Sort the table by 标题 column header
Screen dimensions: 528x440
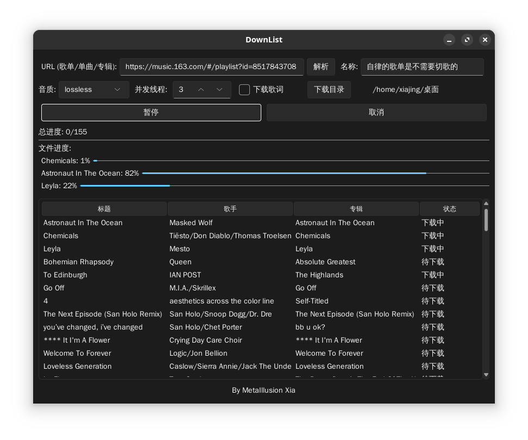(104, 209)
